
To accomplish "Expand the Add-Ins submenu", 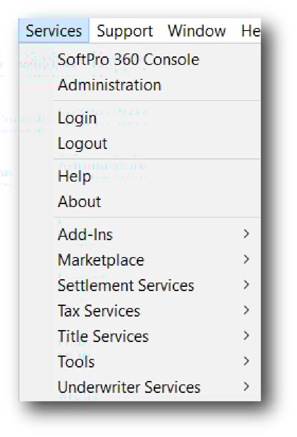I will pos(85,234).
